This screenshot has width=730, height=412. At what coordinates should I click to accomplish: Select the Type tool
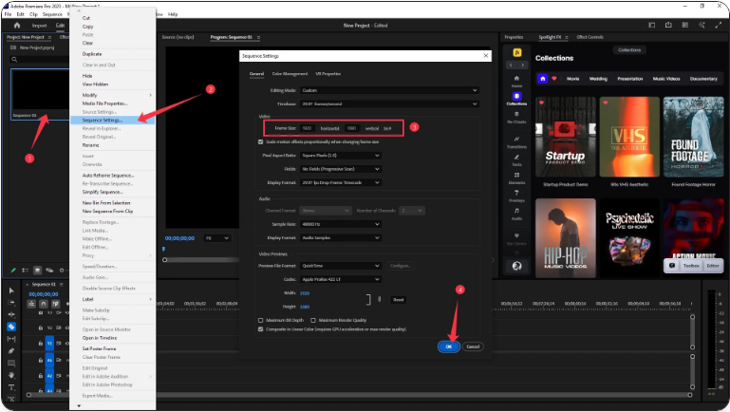tap(11, 387)
